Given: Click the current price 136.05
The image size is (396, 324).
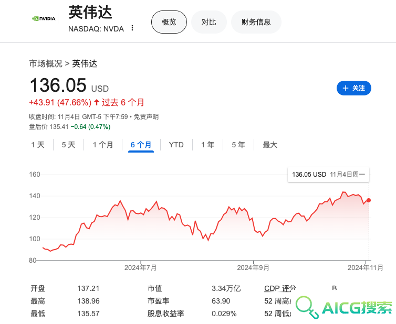Looking at the screenshot, I should click(58, 85).
